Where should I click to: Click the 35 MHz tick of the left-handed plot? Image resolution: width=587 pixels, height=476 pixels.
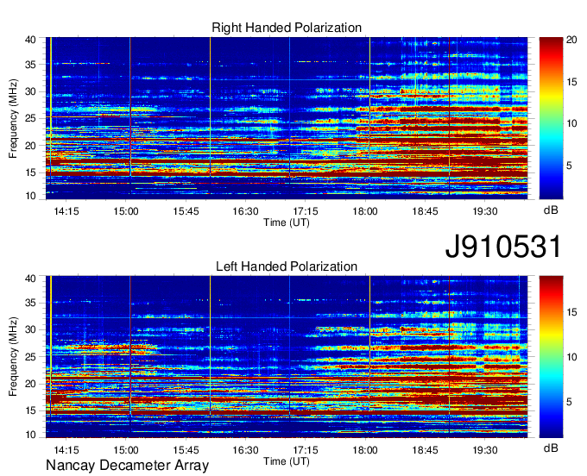pyautogui.click(x=30, y=303)
